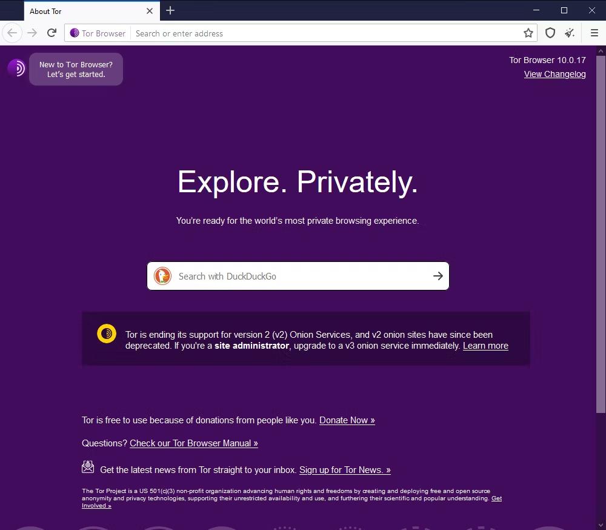606x530 pixels.
Task: Click the Donate Now link
Action: coord(347,420)
